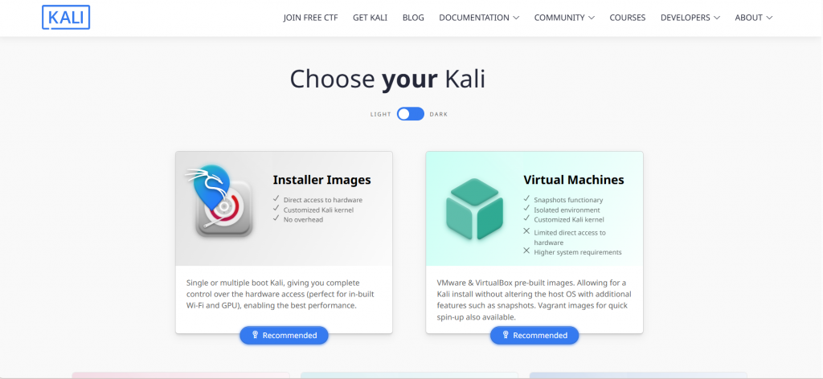The image size is (823, 379).
Task: Select the Light theme label
Action: tap(380, 114)
